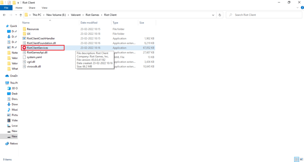The height and width of the screenshot is (162, 304).
Task: Open the Help question mark icon
Action: coord(302,7)
